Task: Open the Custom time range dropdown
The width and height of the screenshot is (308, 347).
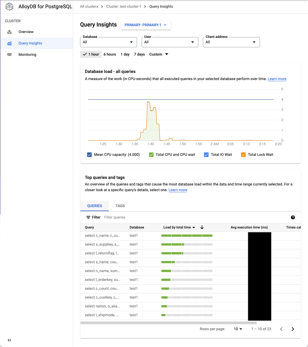Action: [x=159, y=54]
